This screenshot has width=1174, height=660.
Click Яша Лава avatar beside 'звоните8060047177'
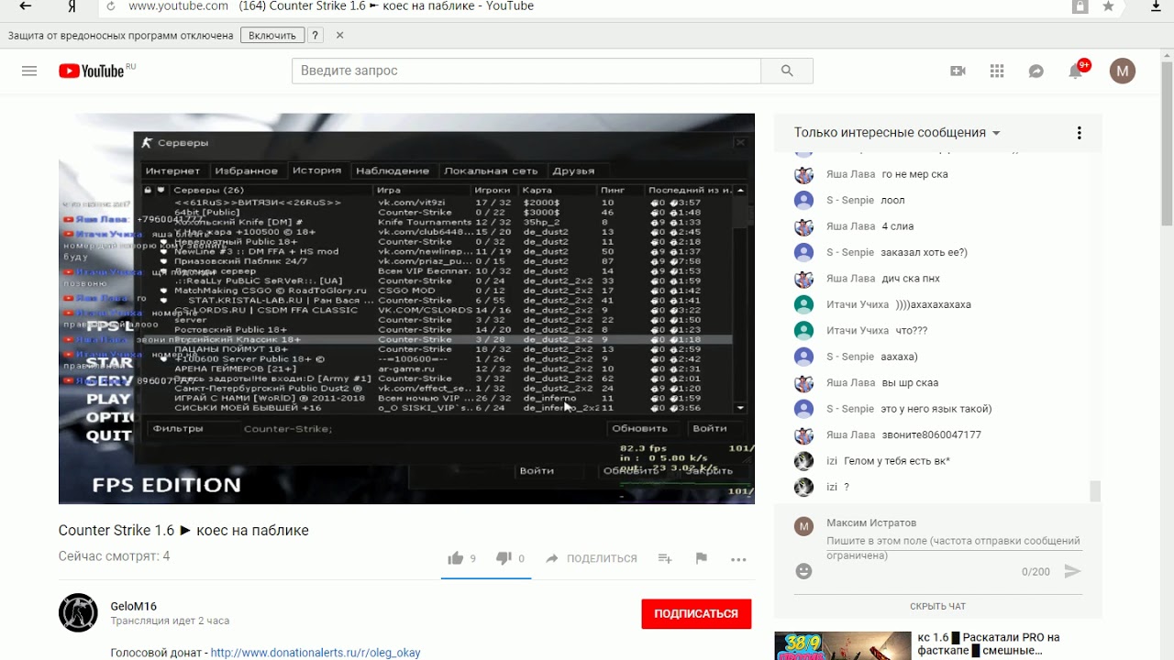[804, 435]
